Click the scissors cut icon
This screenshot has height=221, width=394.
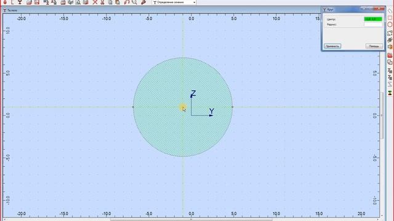102,2
